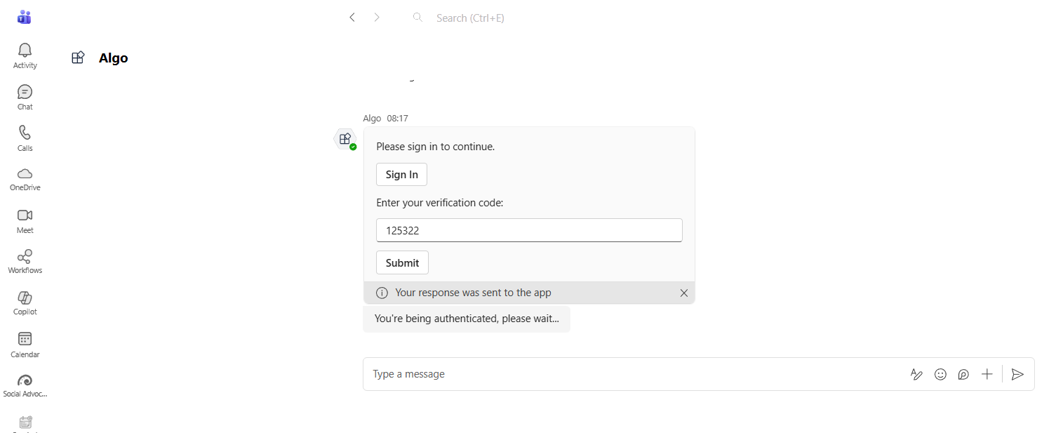The width and height of the screenshot is (1063, 433).
Task: Dismiss the response sent notification
Action: [x=684, y=293]
